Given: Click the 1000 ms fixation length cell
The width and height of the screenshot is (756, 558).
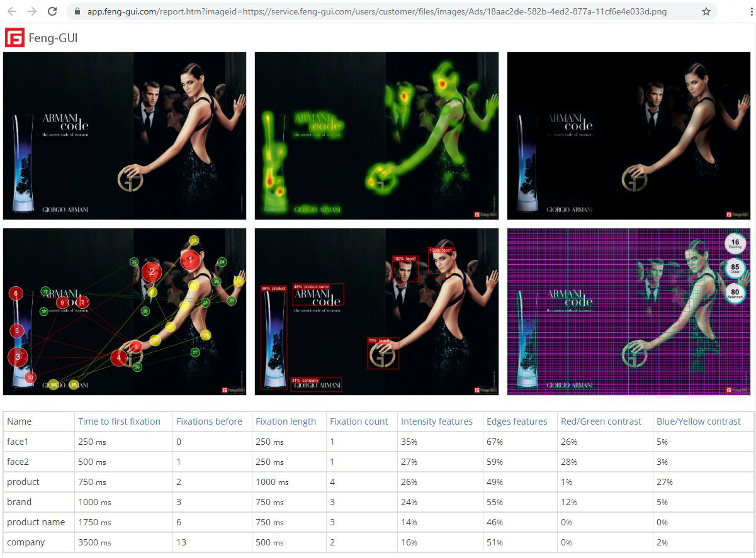Looking at the screenshot, I should [272, 482].
